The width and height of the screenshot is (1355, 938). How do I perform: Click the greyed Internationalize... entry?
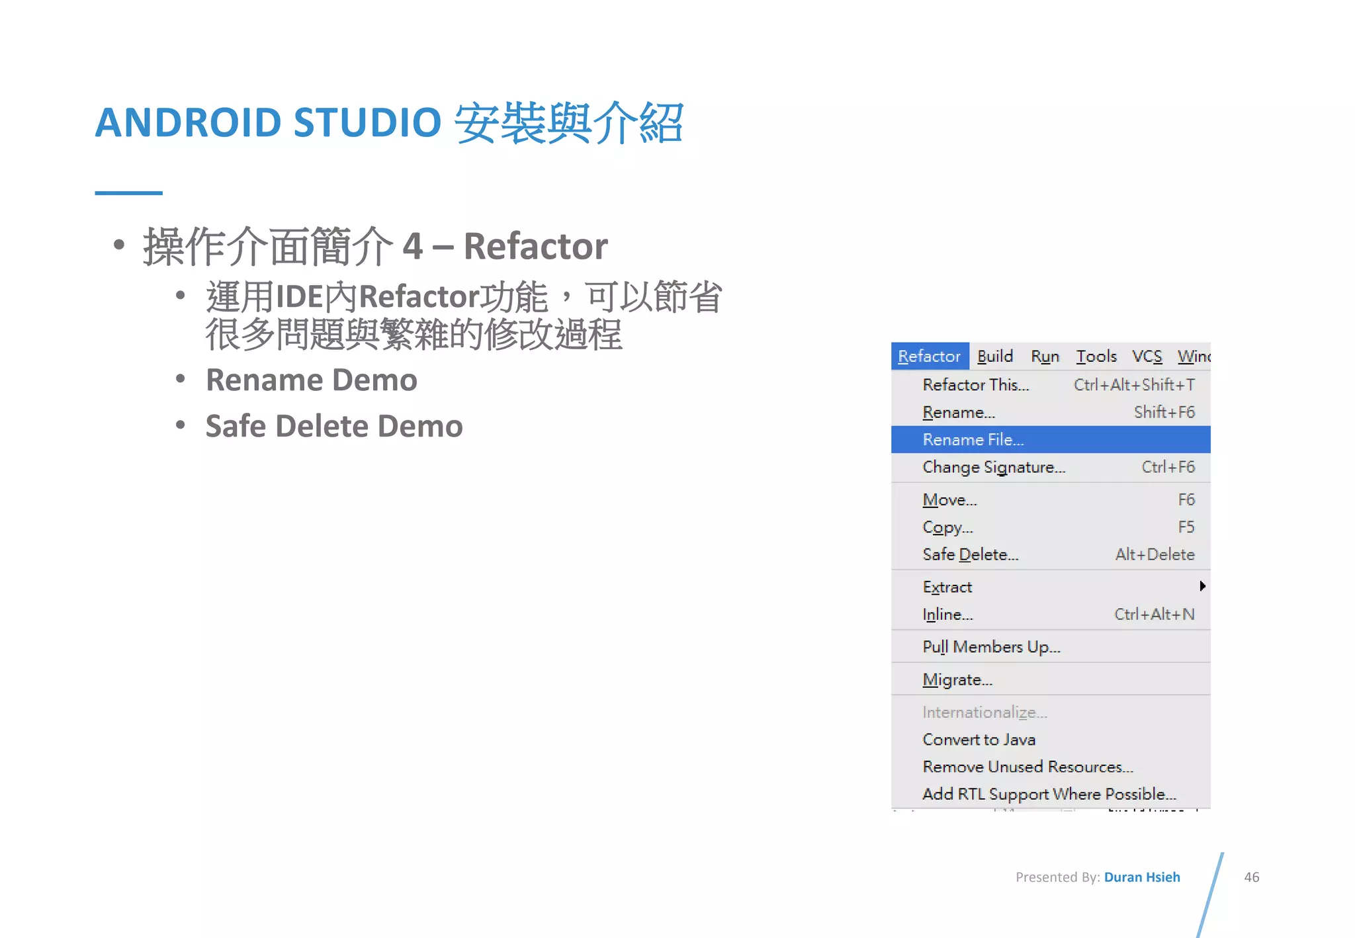(x=1051, y=712)
